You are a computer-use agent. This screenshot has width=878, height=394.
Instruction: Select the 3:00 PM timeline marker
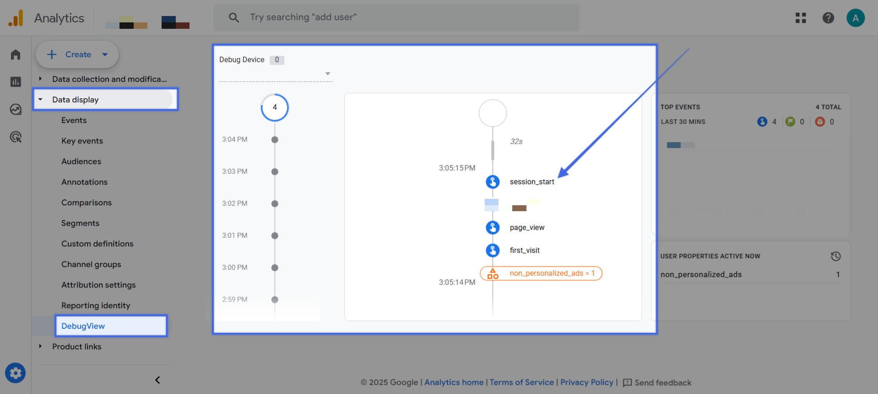tap(275, 267)
